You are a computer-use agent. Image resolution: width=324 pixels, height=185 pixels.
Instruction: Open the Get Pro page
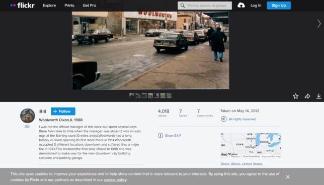point(89,6)
